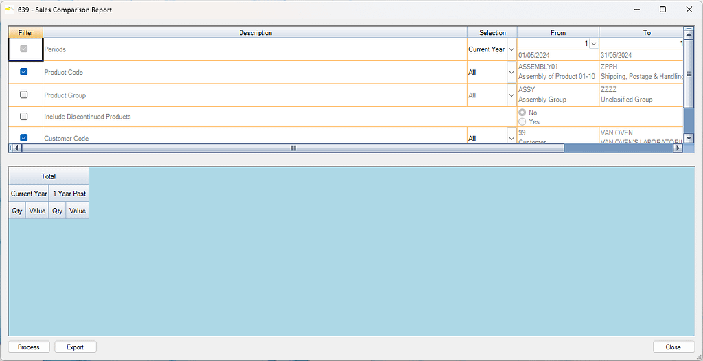Minimize the Sales Comparison Report window

point(631,10)
